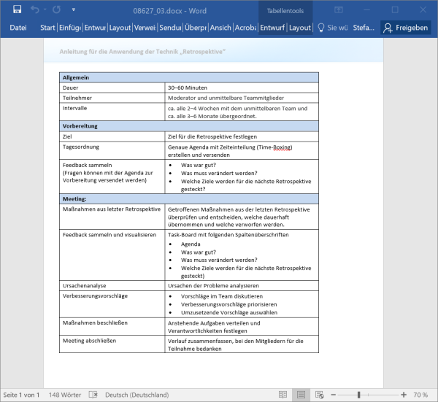The image size is (438, 402).
Task: Undo the last action with the arrow icon
Action: [34, 10]
